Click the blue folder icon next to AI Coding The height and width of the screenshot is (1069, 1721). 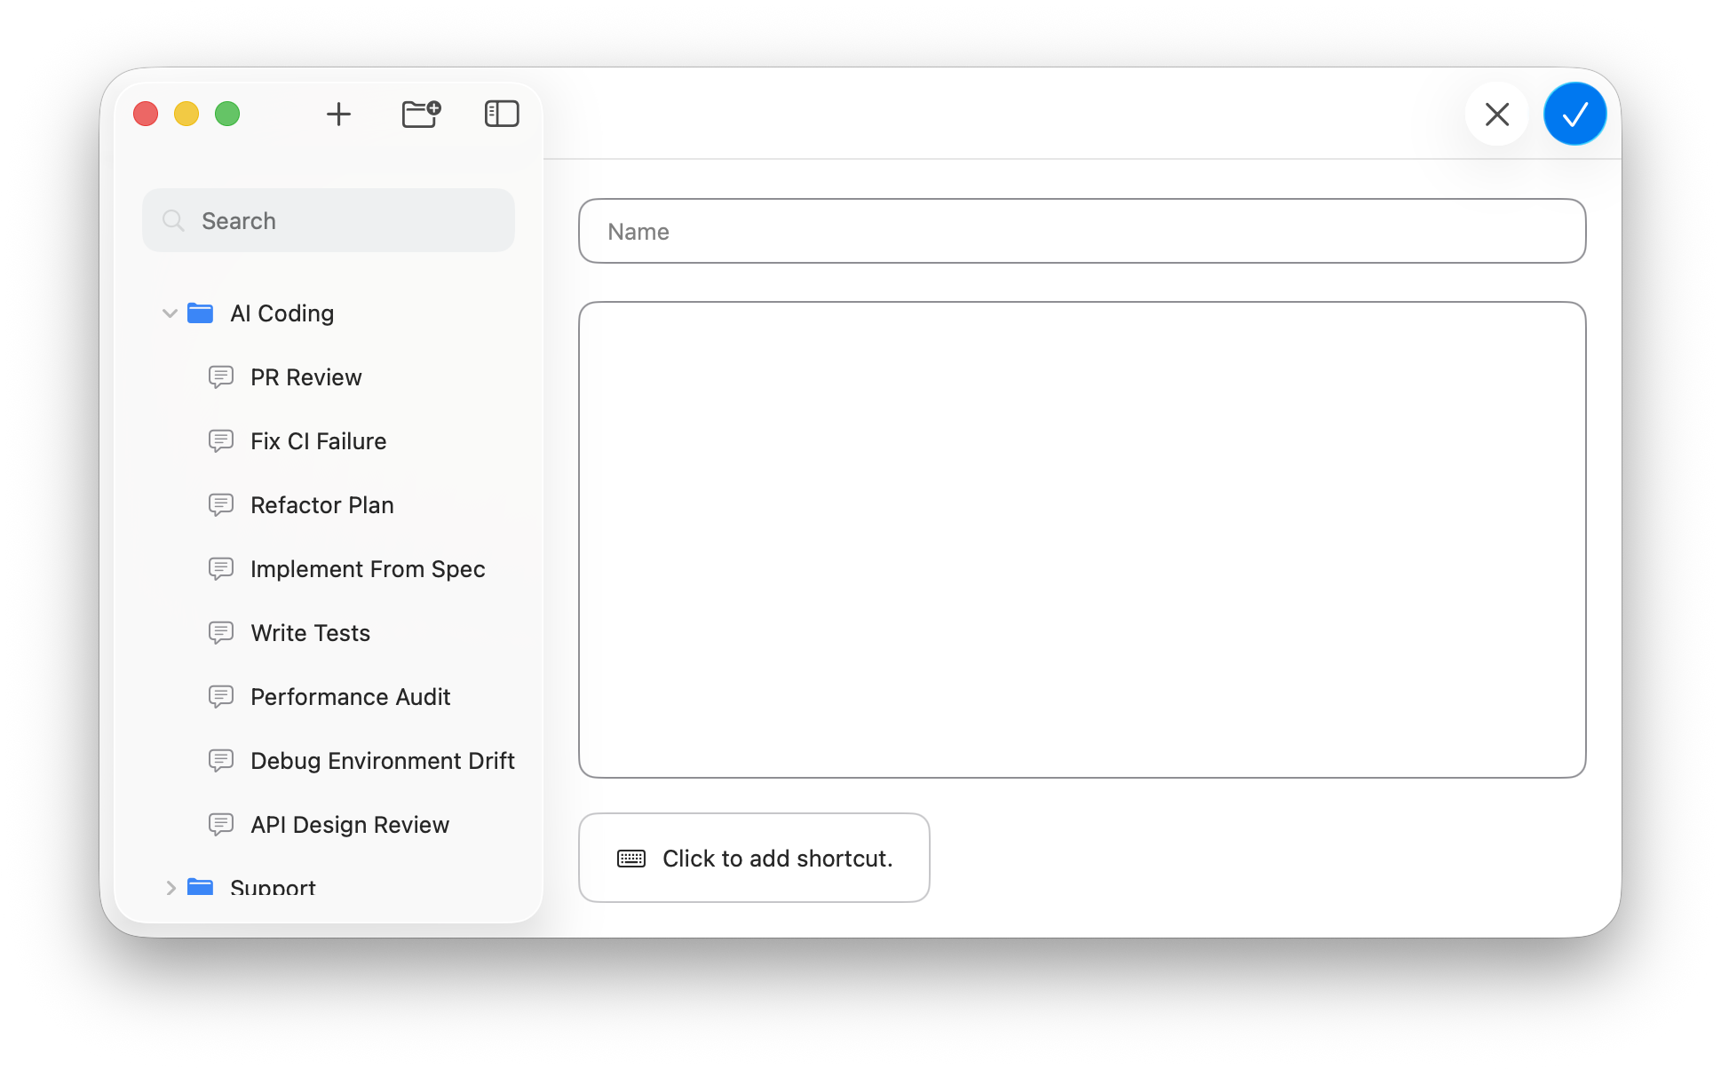coord(200,313)
